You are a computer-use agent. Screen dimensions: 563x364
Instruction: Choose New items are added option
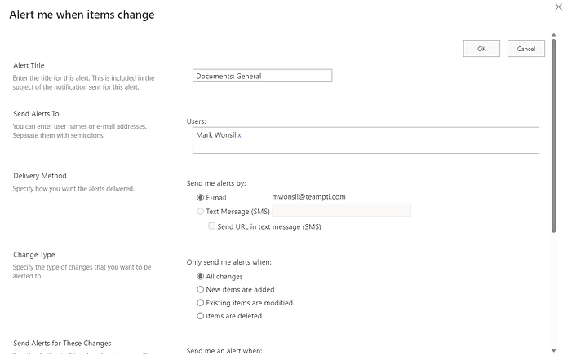(201, 289)
